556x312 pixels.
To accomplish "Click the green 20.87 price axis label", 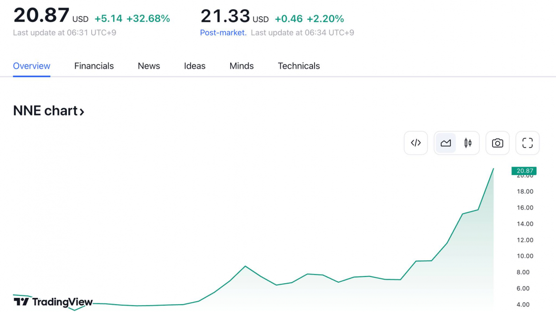I will [524, 171].
